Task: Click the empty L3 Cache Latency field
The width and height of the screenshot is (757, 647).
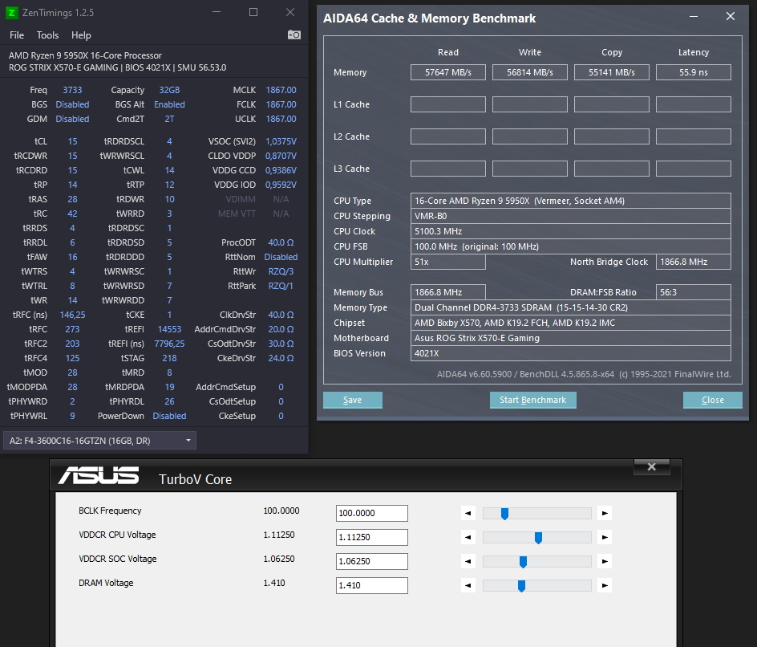Action: (x=694, y=169)
